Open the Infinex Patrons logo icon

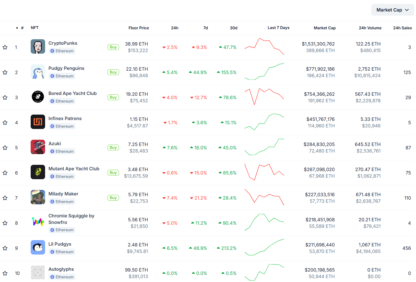pyautogui.click(x=38, y=122)
